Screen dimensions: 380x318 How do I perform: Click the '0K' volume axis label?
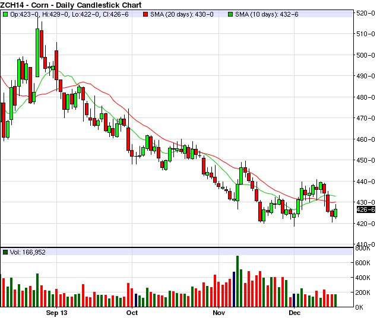(359, 307)
